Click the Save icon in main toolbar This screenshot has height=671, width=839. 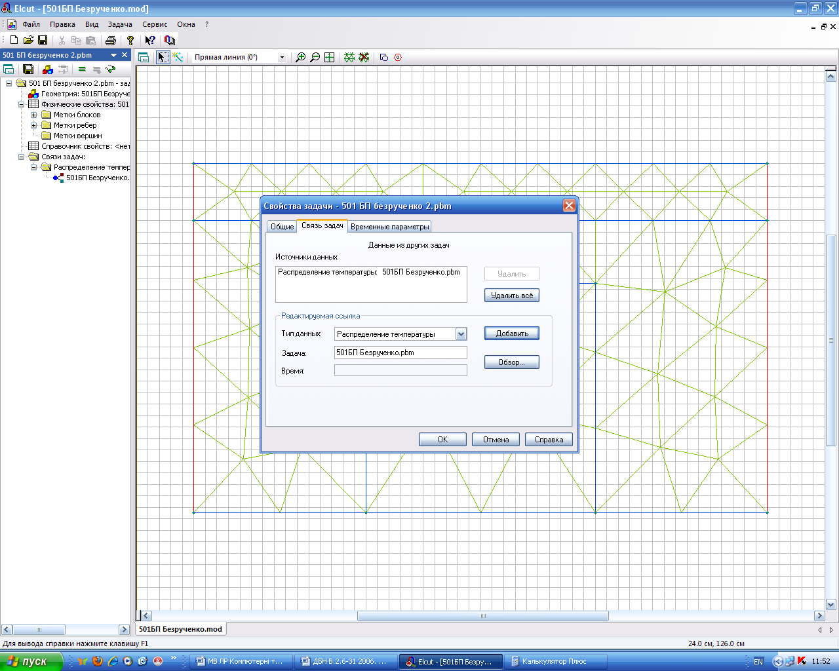pos(43,41)
